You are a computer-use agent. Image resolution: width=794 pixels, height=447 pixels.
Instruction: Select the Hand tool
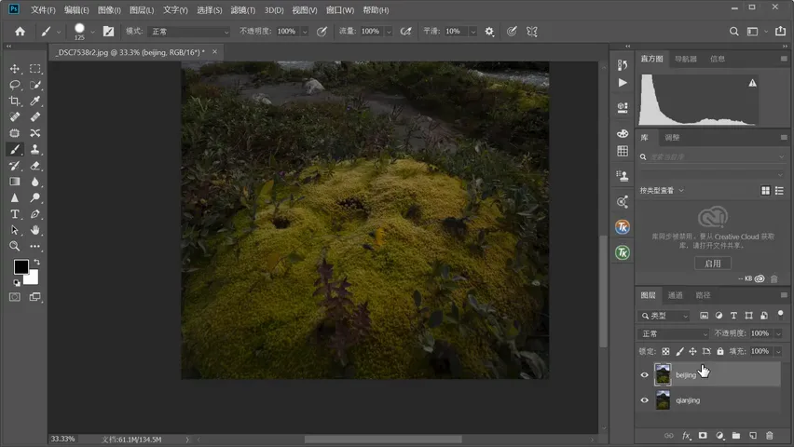tap(34, 230)
